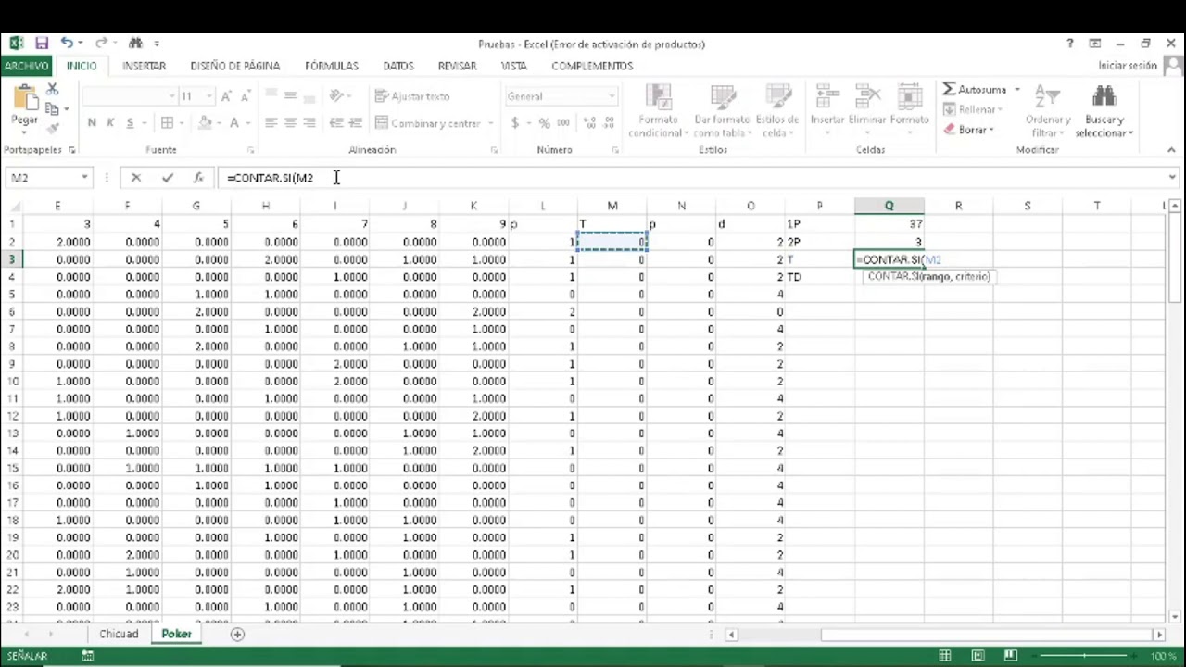Screen dimensions: 1186x667
Task: Open the borders dropdown in Fuente group
Action: point(182,122)
